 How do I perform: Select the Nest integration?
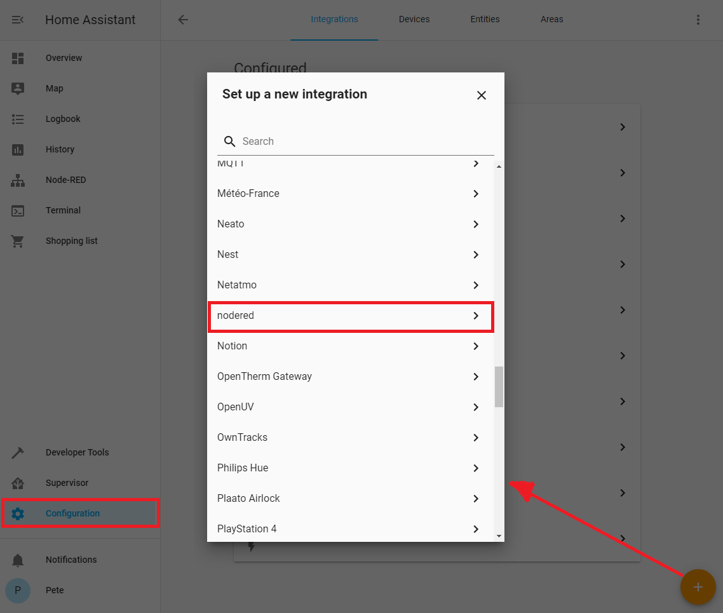[351, 255]
